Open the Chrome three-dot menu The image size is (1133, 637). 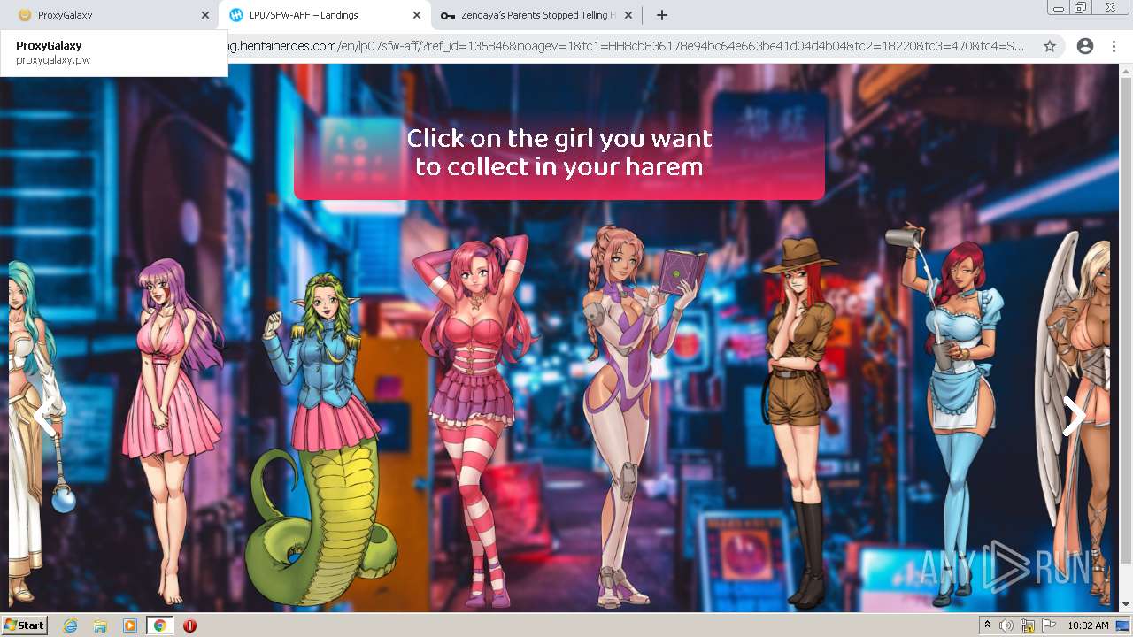[1114, 46]
